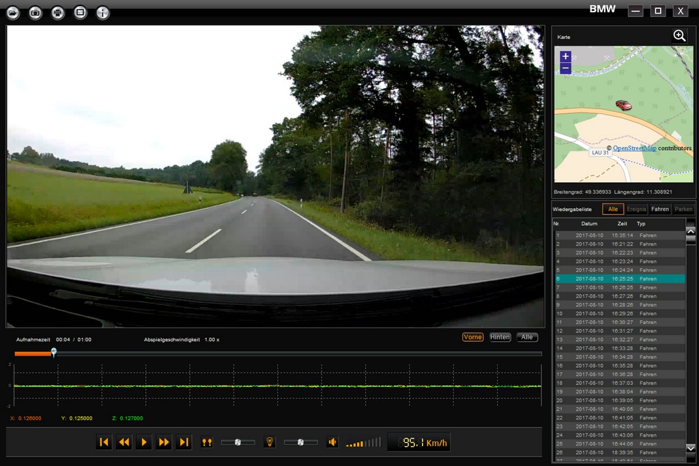Rewind the video playback

pos(124,442)
